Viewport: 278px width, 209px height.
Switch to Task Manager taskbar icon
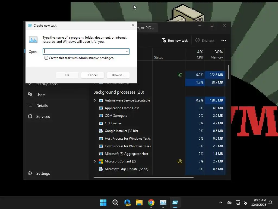(163, 202)
